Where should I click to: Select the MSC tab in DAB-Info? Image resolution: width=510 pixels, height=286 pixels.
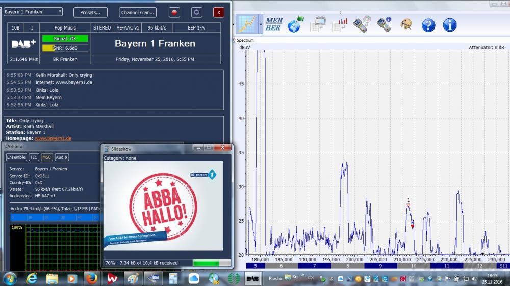pyautogui.click(x=46, y=157)
